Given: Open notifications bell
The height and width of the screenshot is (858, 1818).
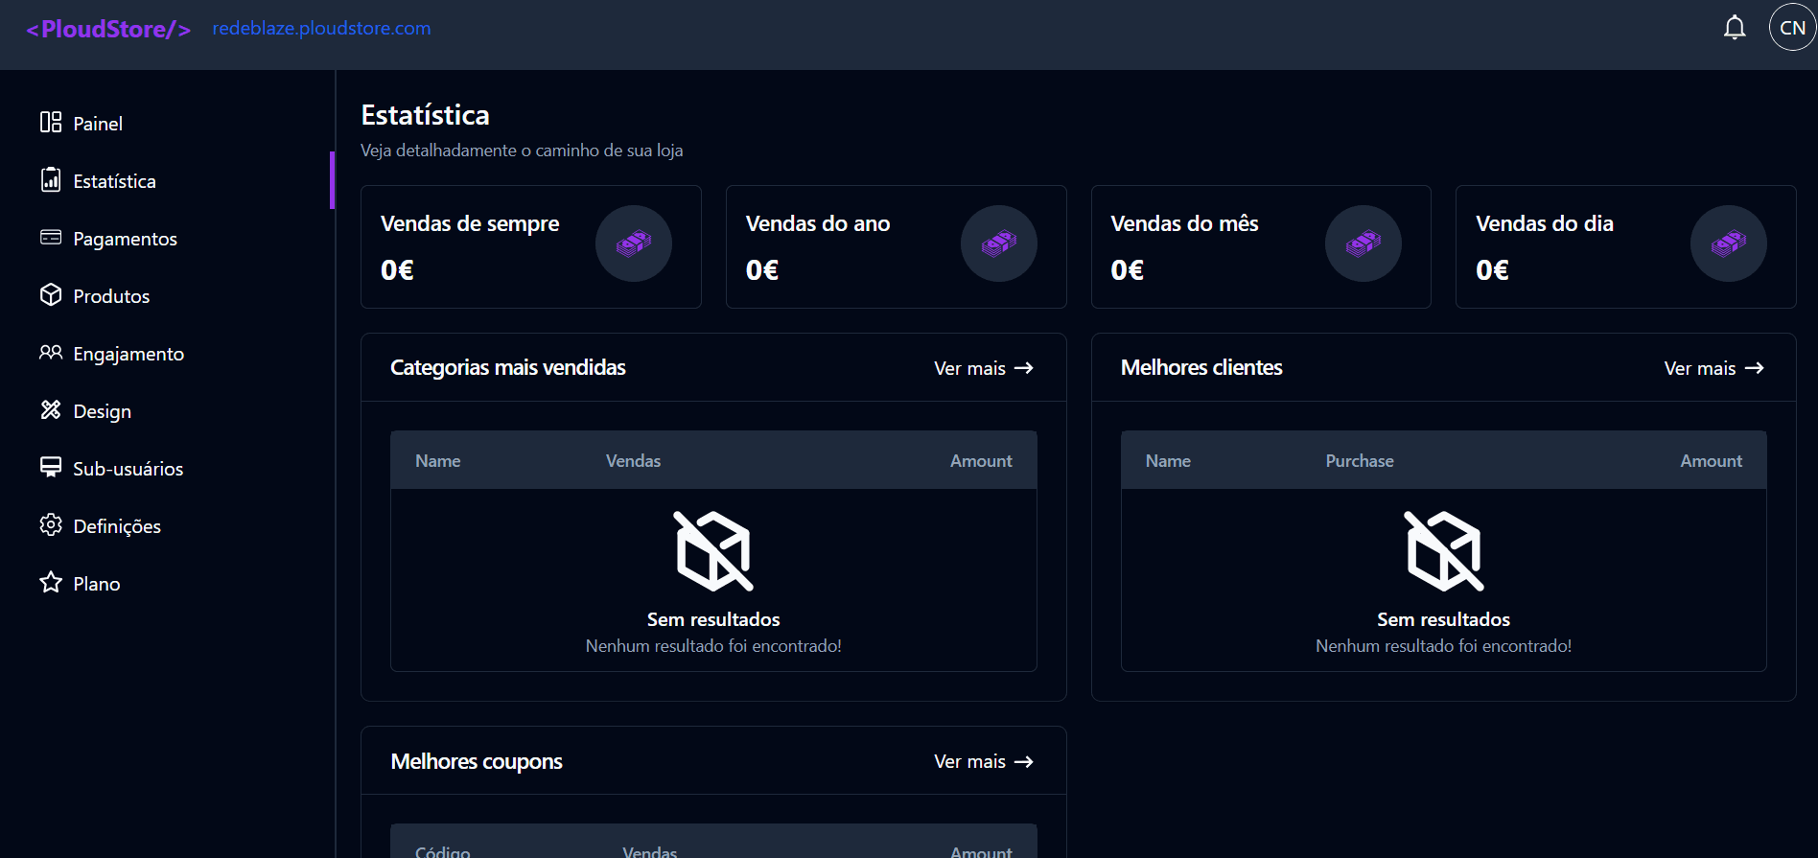Looking at the screenshot, I should [1735, 28].
